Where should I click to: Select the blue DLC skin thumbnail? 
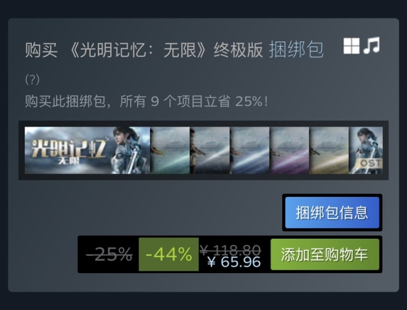pyautogui.click(x=250, y=150)
